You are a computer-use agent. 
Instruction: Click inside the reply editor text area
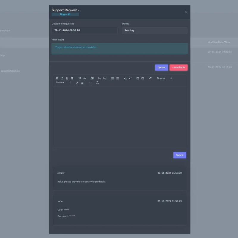pyautogui.click(x=120, y=117)
